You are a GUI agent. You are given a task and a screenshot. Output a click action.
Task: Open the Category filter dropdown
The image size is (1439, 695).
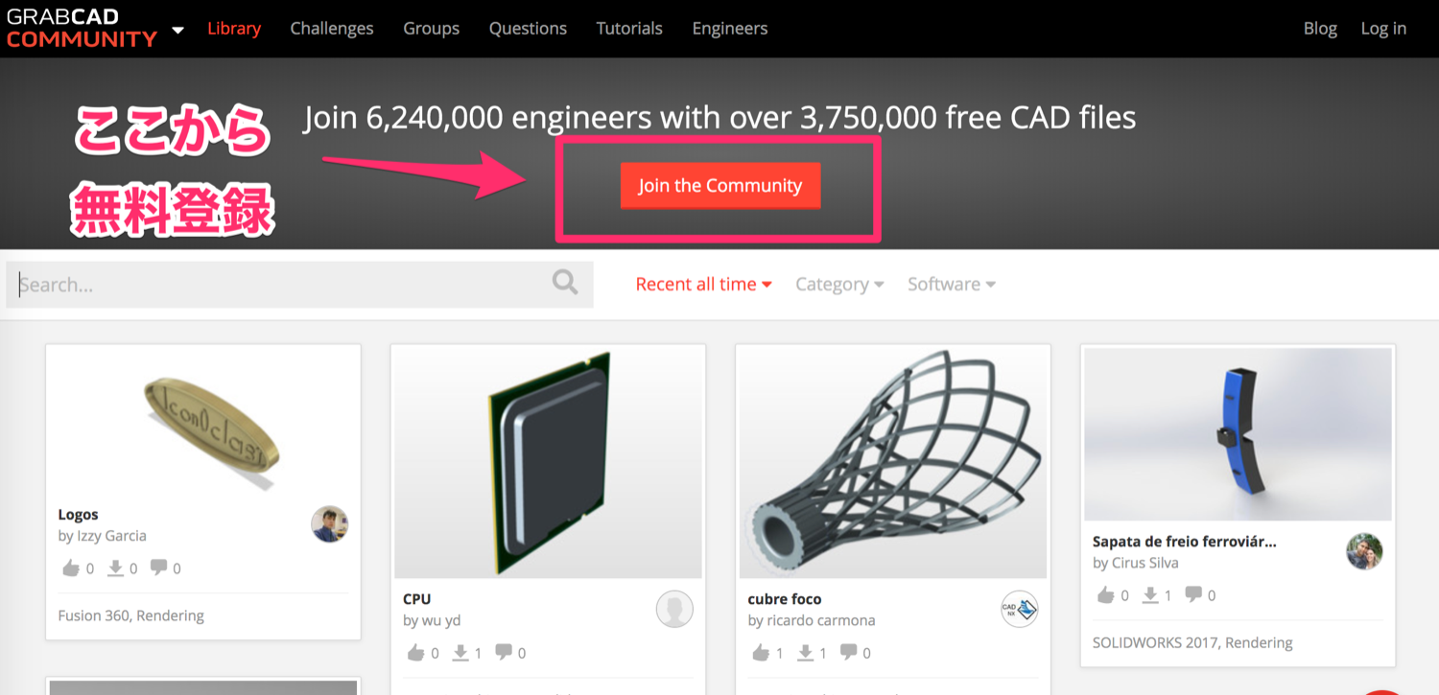point(839,284)
